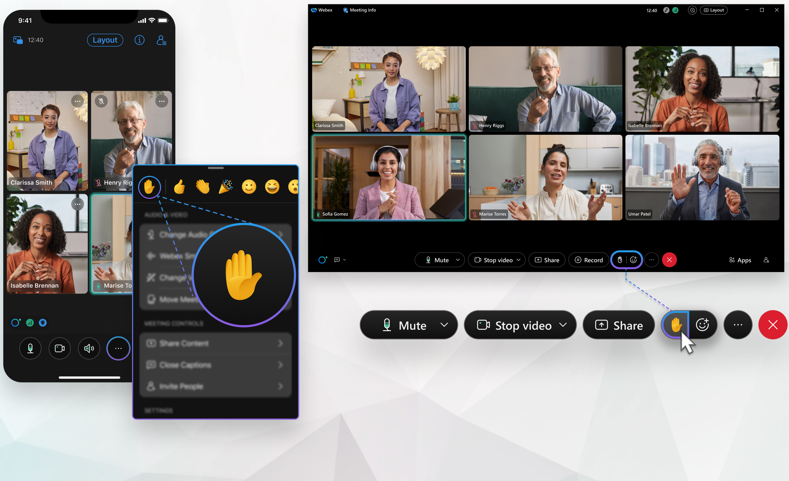This screenshot has height=481, width=789.
Task: Click the Invite People menu item
Action: coord(216,386)
